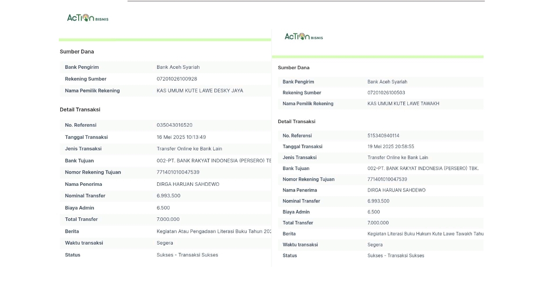Screen dimensions: 536x302
Task: Click 'Bank Pengirim' label in the Desky Jaya receipt
Action: coord(82,68)
